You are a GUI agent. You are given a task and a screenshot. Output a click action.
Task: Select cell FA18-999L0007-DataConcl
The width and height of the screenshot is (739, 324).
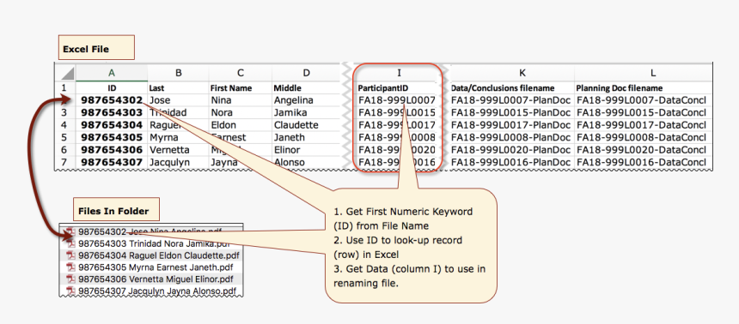(x=643, y=100)
